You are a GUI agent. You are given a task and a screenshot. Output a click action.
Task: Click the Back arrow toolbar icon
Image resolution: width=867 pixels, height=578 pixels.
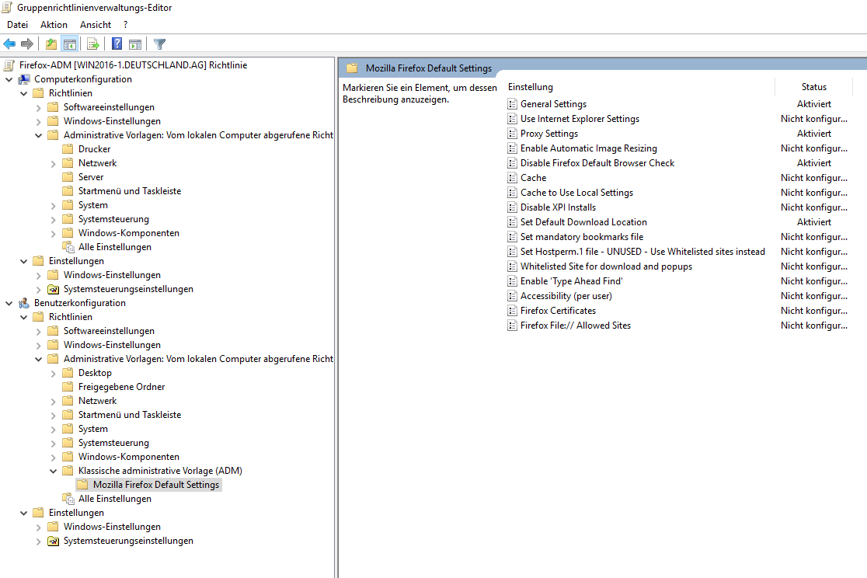click(x=9, y=44)
